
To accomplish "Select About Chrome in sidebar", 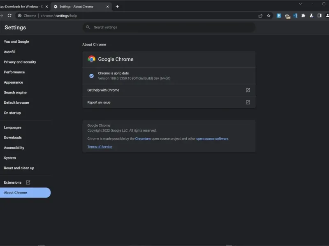I will [25, 193].
